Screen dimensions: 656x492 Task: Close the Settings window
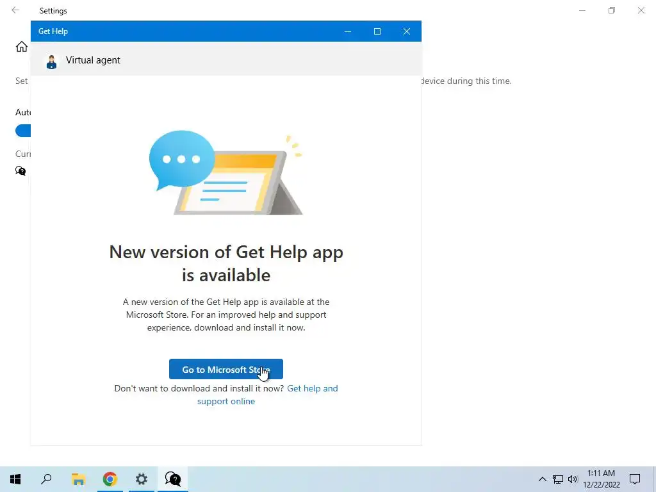tap(641, 10)
